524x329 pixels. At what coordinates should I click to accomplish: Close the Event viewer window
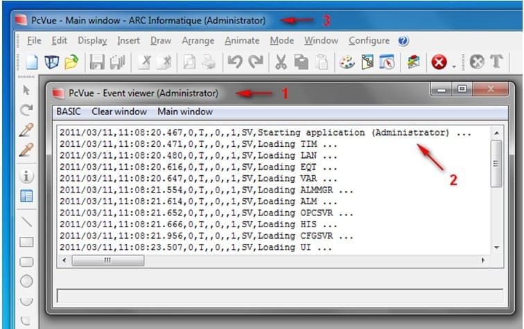pyautogui.click(x=490, y=89)
